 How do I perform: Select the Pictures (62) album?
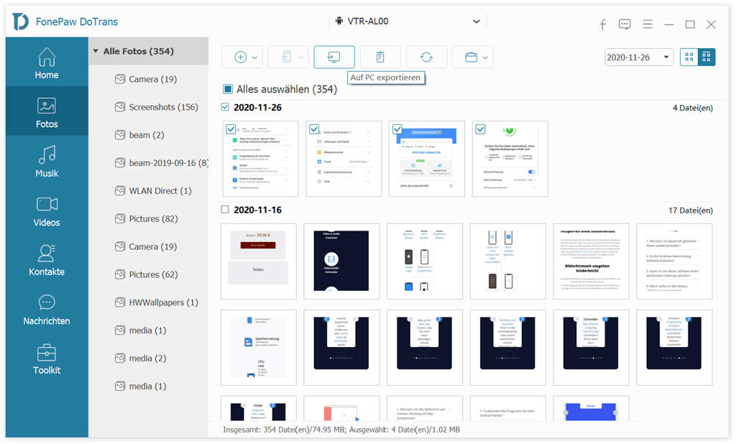coord(146,274)
